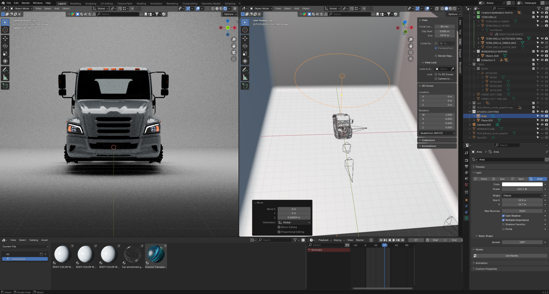Switch to the Geometry Nodes workspace tab

(211, 4)
